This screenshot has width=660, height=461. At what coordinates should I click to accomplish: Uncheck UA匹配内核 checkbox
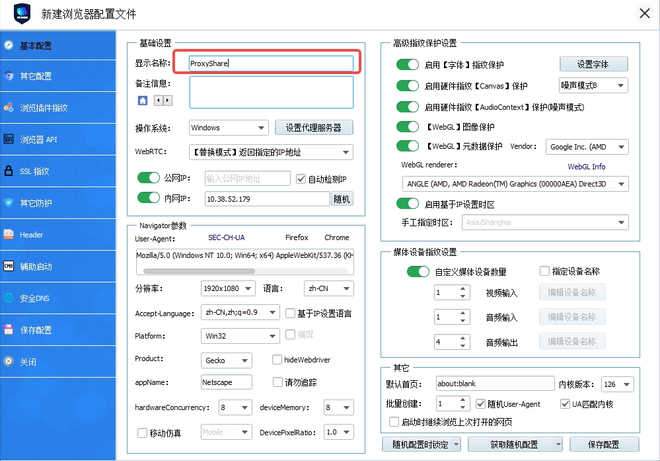566,403
